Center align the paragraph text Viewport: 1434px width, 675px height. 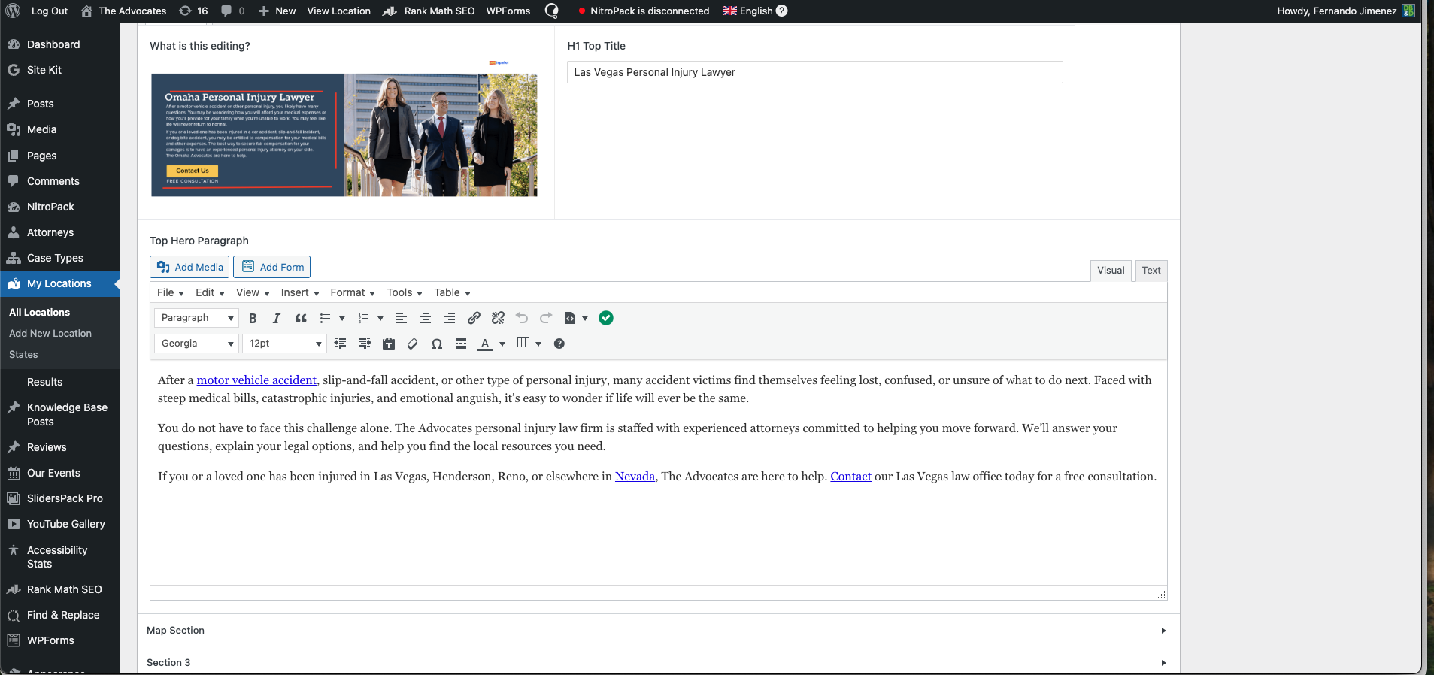pos(426,319)
